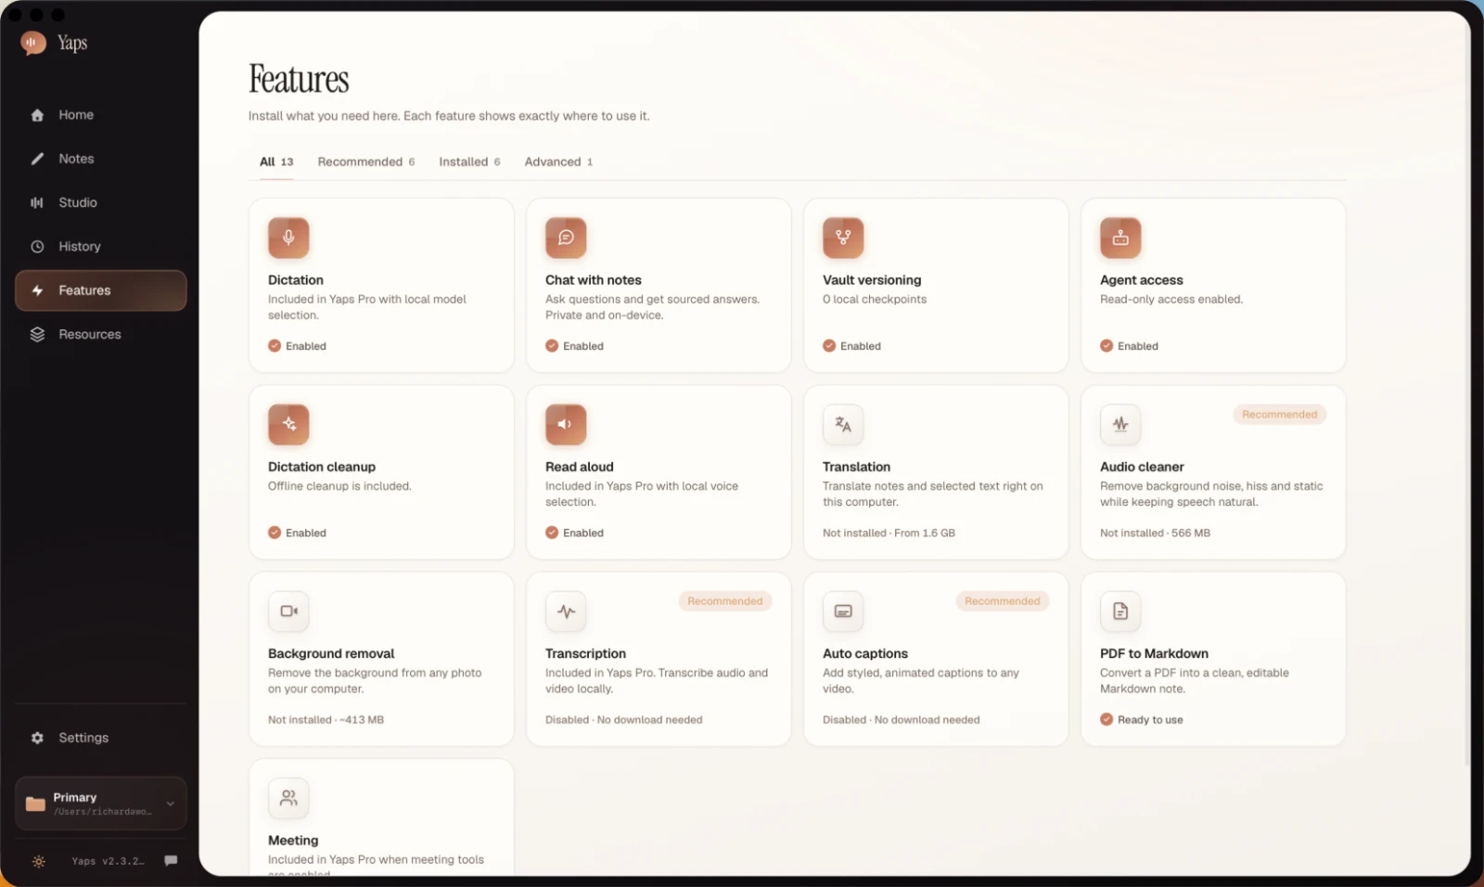This screenshot has height=887, width=1484.
Task: Click the Background removal camera icon
Action: [288, 611]
